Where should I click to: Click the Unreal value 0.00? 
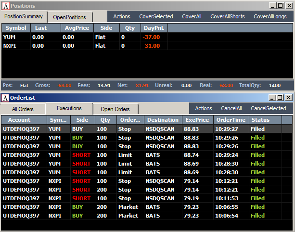[186, 86]
